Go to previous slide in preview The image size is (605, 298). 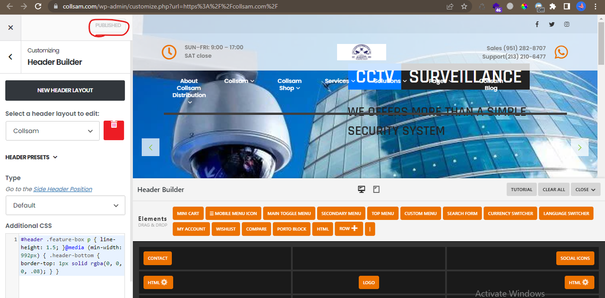click(151, 147)
